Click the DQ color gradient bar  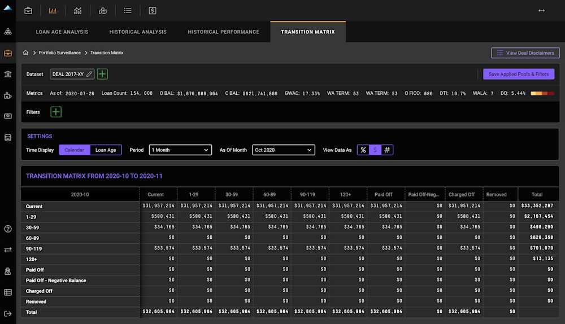tap(542, 93)
